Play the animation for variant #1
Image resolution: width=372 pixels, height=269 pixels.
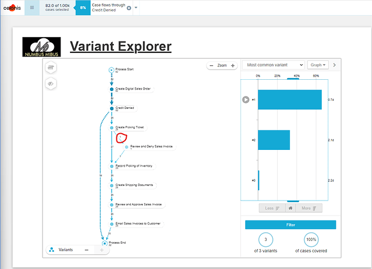246,99
